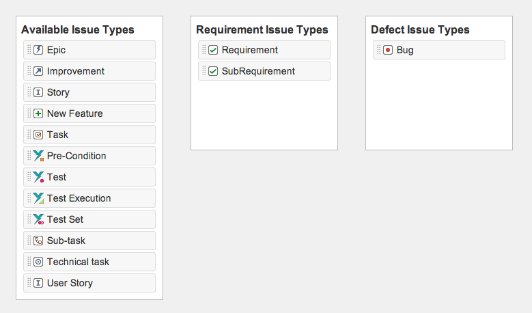Click the Test Execution Xray icon
Image resolution: width=532 pixels, height=313 pixels.
coord(38,198)
